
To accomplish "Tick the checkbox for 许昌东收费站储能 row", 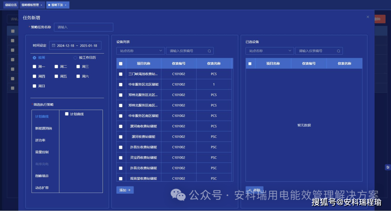I will (121, 147).
